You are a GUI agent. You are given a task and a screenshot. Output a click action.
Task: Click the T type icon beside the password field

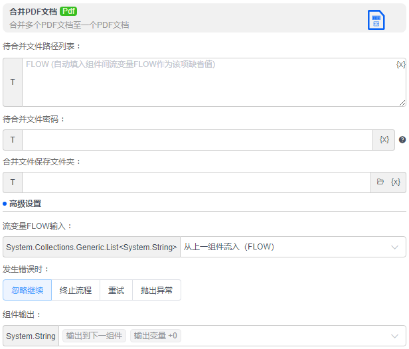(x=13, y=140)
